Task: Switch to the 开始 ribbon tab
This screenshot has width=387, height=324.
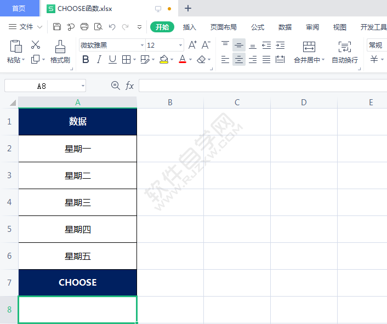Action: 162,27
